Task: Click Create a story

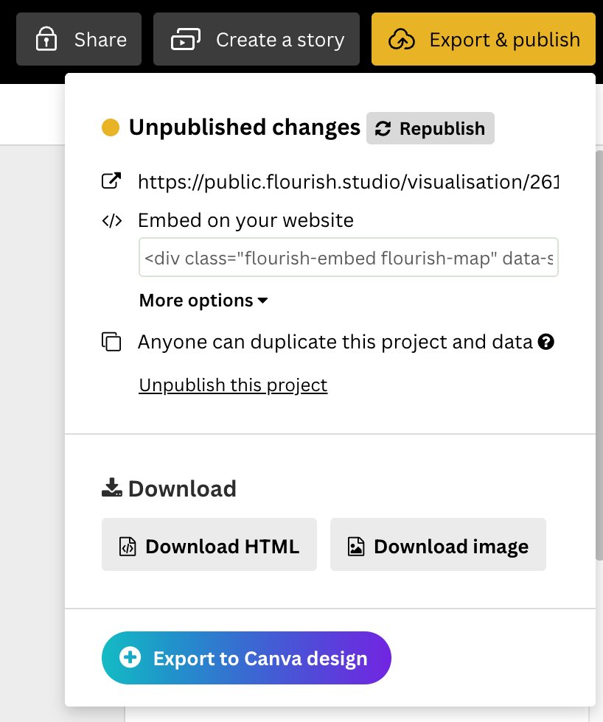Action: [x=257, y=40]
